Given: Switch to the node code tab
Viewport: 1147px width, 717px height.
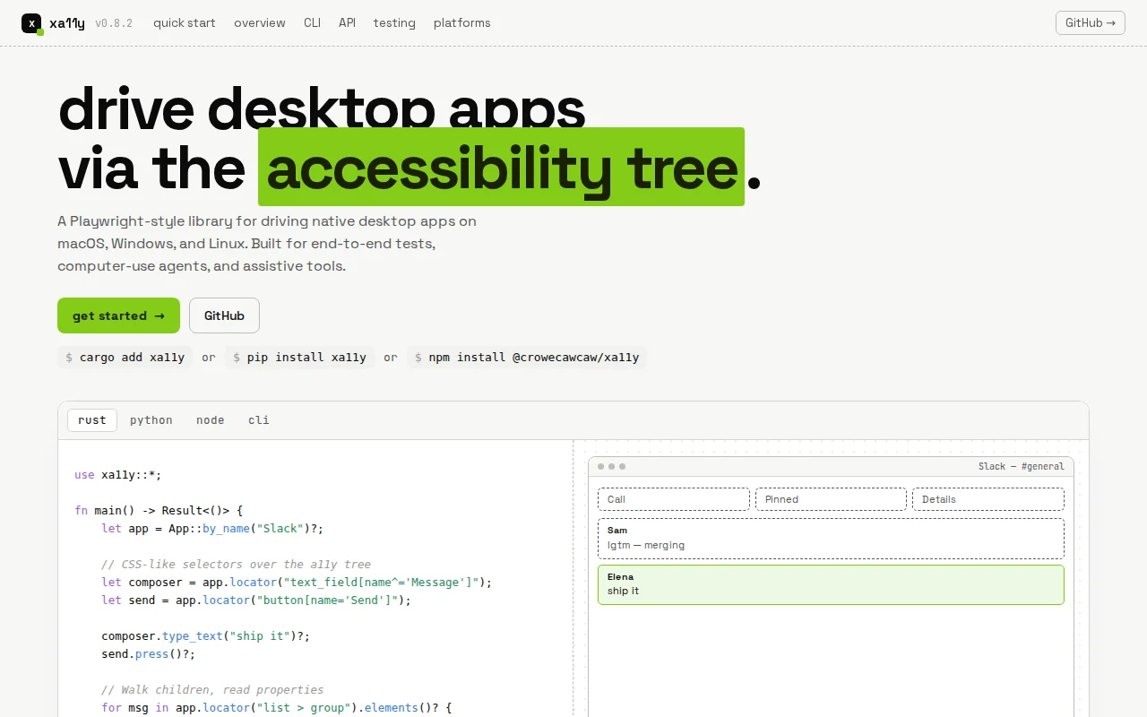Looking at the screenshot, I should (x=211, y=420).
